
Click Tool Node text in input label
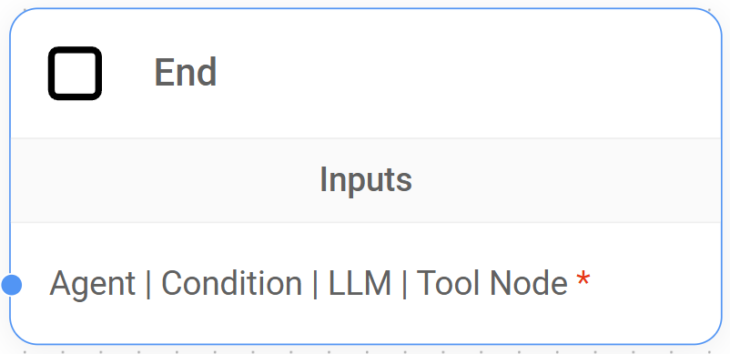[492, 283]
